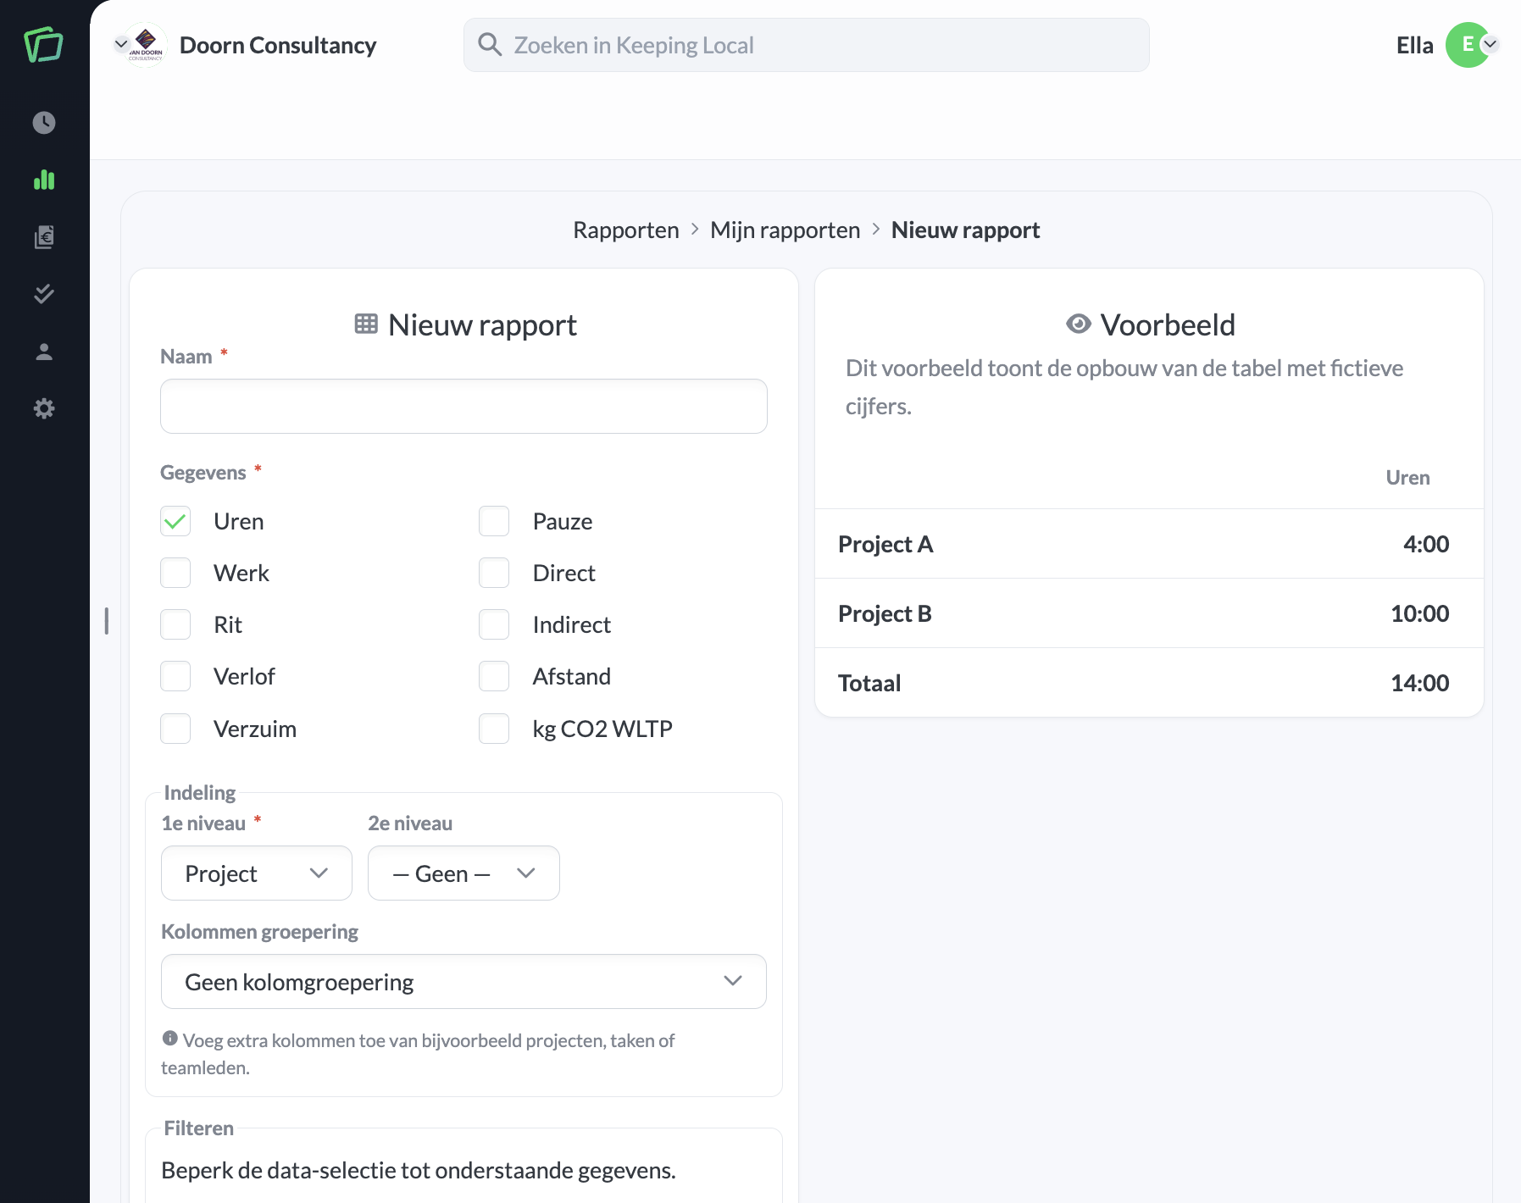Open settings gear icon in sidebar

[x=44, y=408]
